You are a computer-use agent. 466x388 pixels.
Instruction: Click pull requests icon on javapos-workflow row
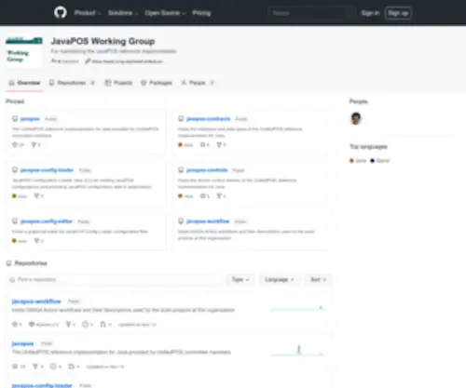point(103,325)
